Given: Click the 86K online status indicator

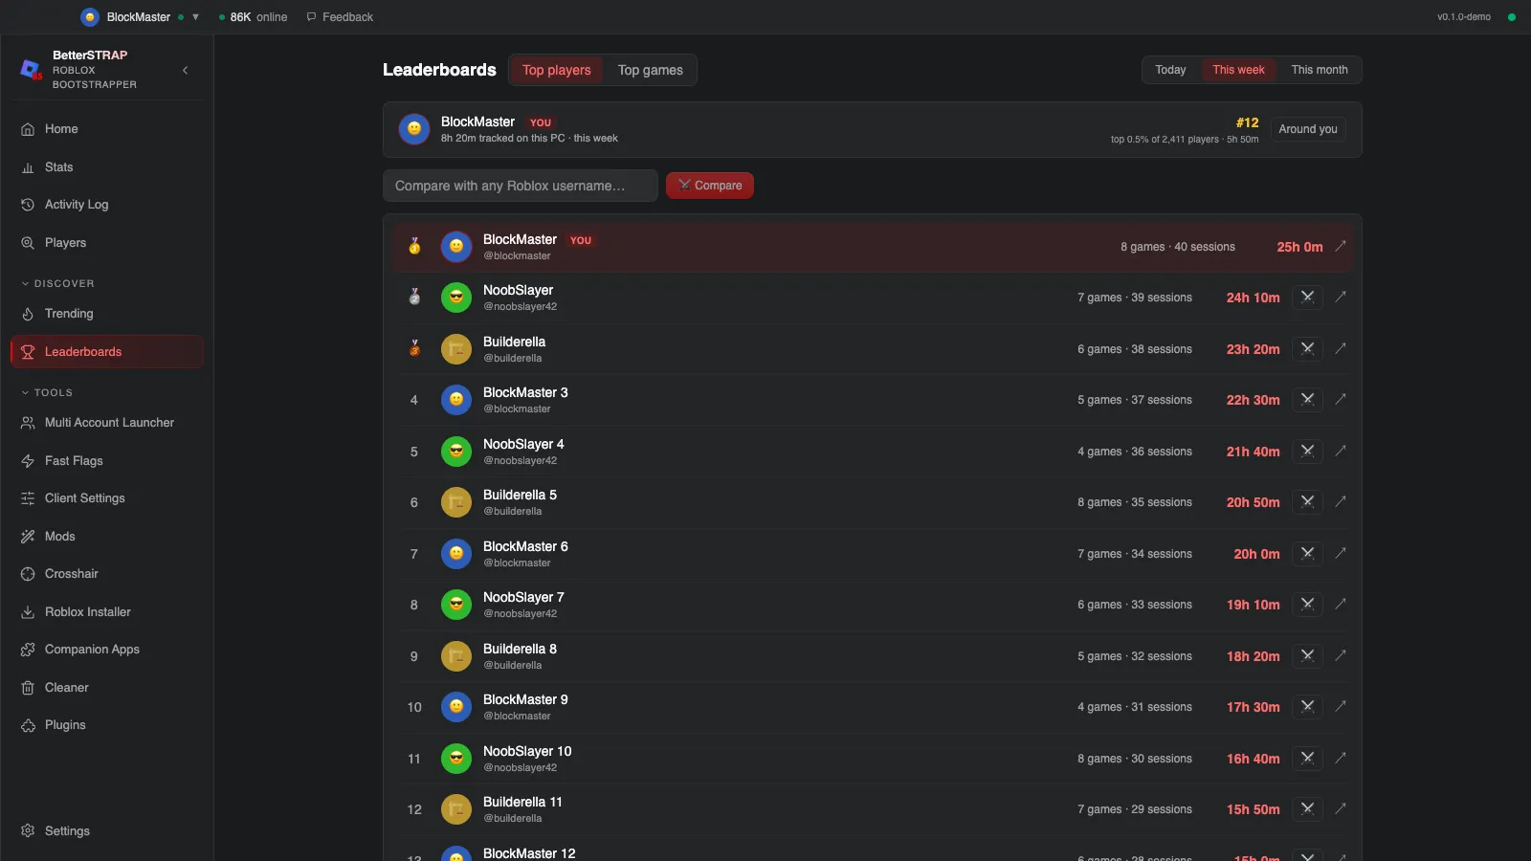Looking at the screenshot, I should pyautogui.click(x=253, y=17).
